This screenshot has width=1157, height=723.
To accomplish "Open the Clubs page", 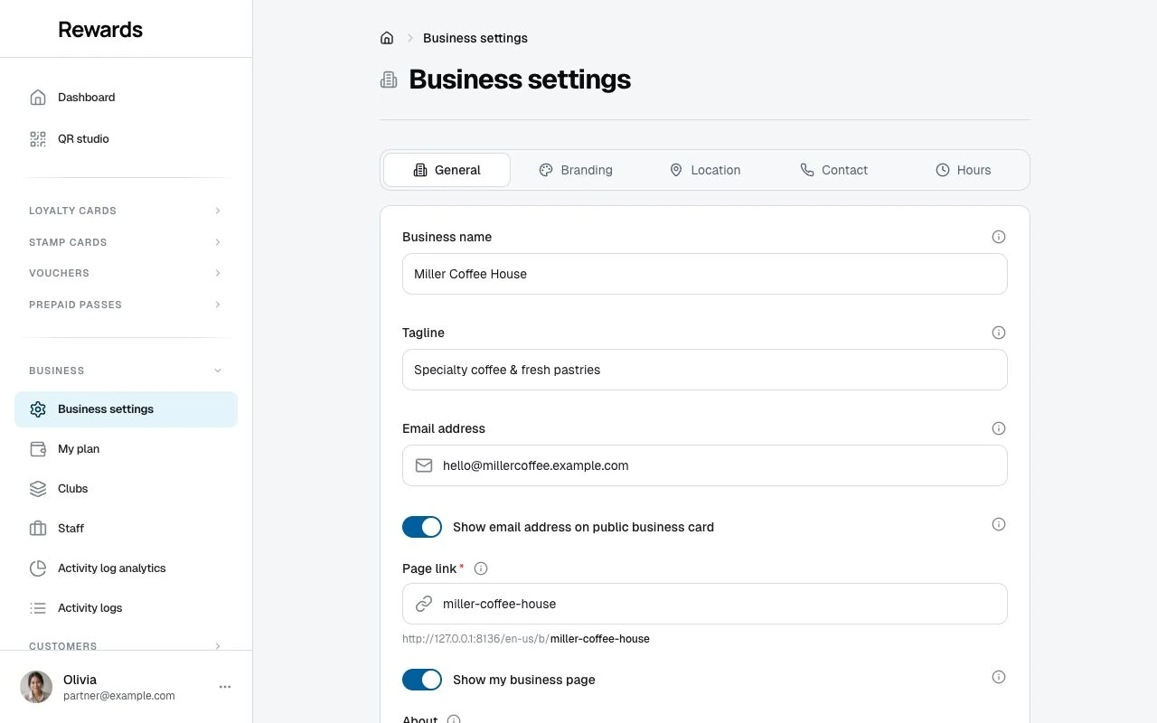I will click(x=126, y=489).
